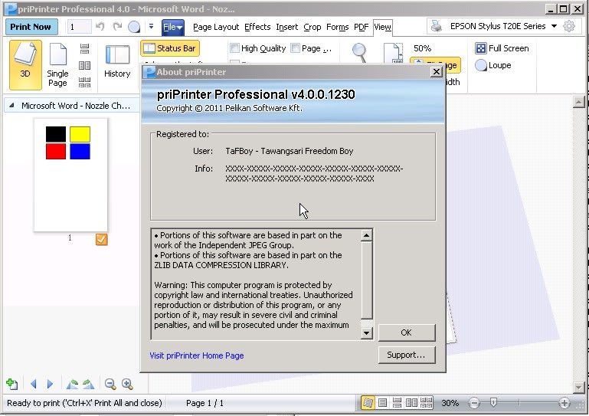This screenshot has height=416, width=589.
Task: Select the page 1 thumbnail
Action: (x=70, y=175)
